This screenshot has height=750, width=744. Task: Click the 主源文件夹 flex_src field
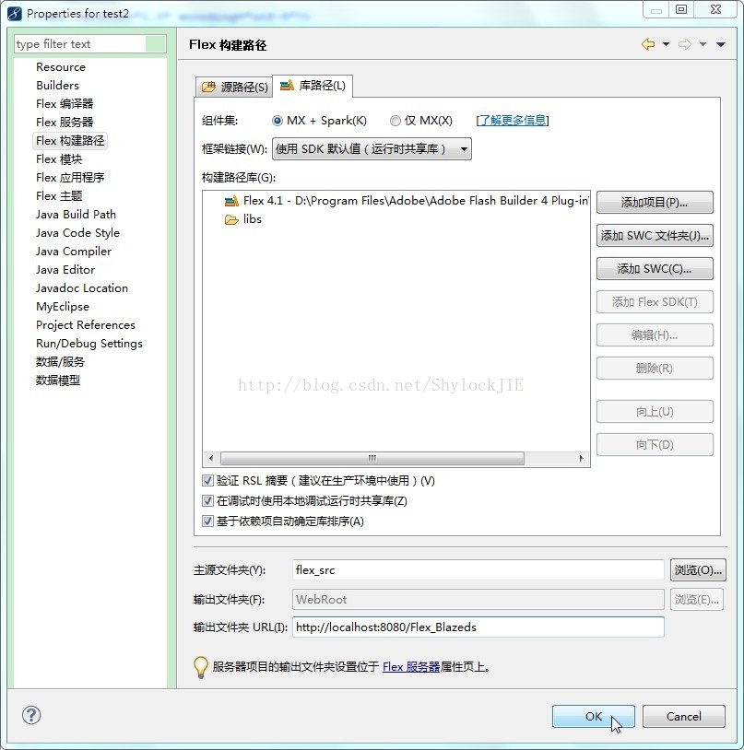tap(478, 570)
